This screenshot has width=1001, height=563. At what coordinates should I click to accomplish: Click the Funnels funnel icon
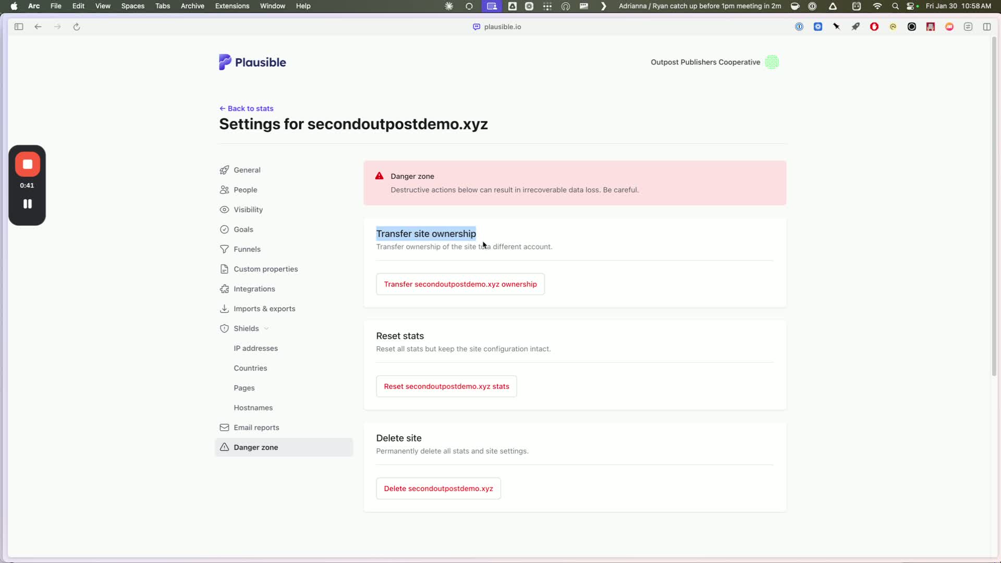pos(224,249)
